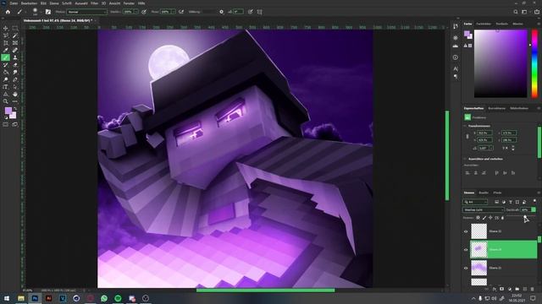
Task: Click the Home icon in the options bar
Action: point(8,12)
